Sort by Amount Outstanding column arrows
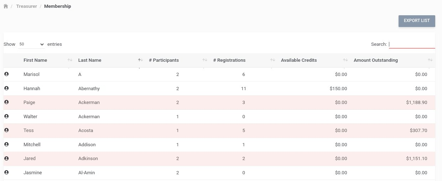Viewport: 442px width, 181px height. pos(430,60)
